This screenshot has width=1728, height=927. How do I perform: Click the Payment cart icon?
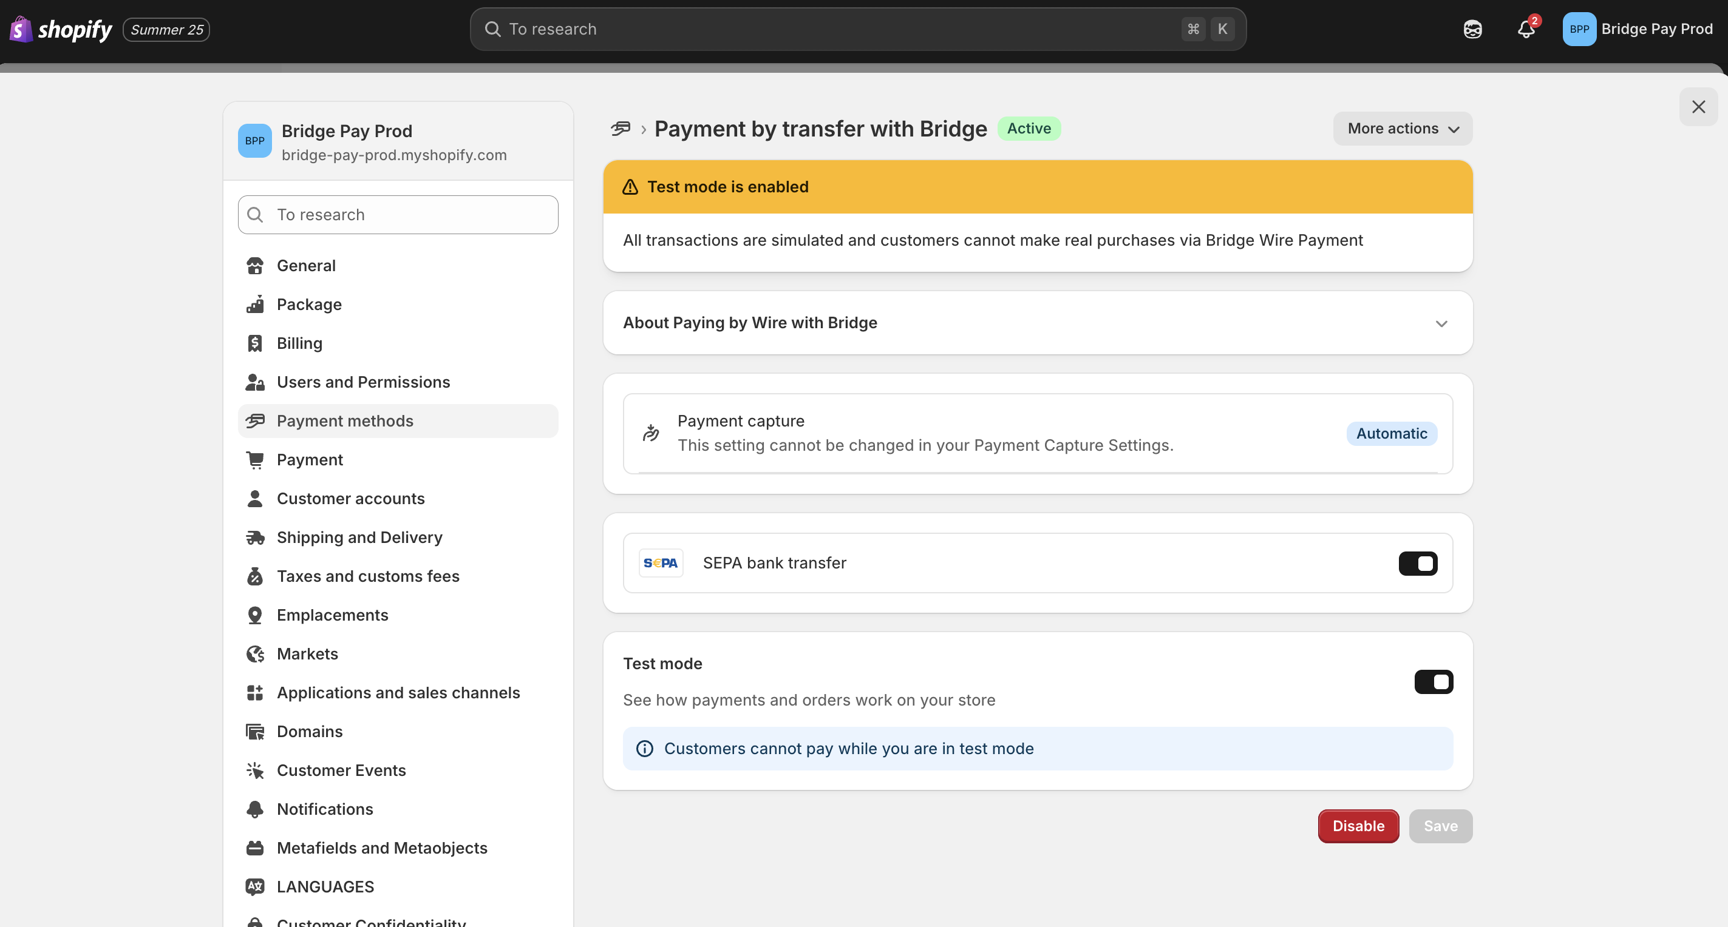coord(255,460)
